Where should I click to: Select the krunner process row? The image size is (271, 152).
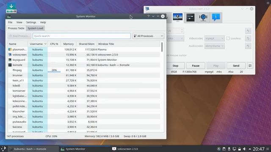click(x=84, y=75)
